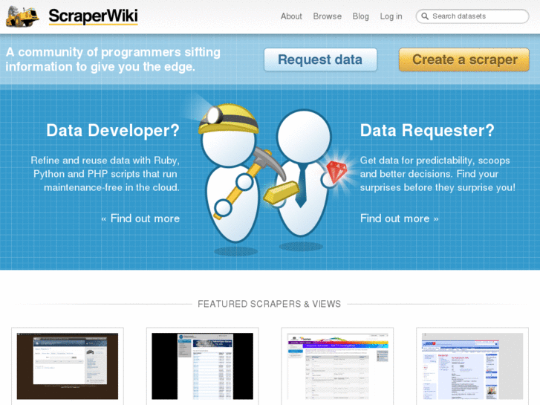Screen dimensions: 540x405
Task: Click the Create a scraper button
Action: pos(464,59)
